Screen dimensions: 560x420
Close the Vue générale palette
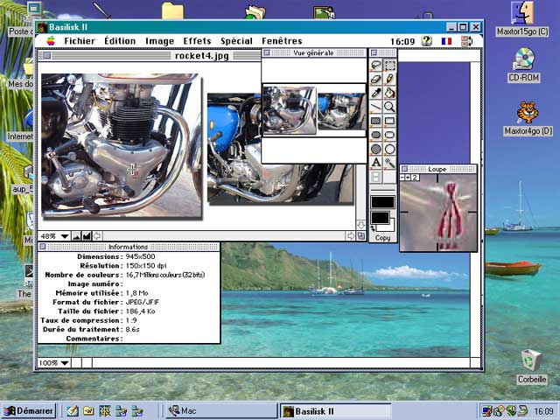(x=266, y=52)
